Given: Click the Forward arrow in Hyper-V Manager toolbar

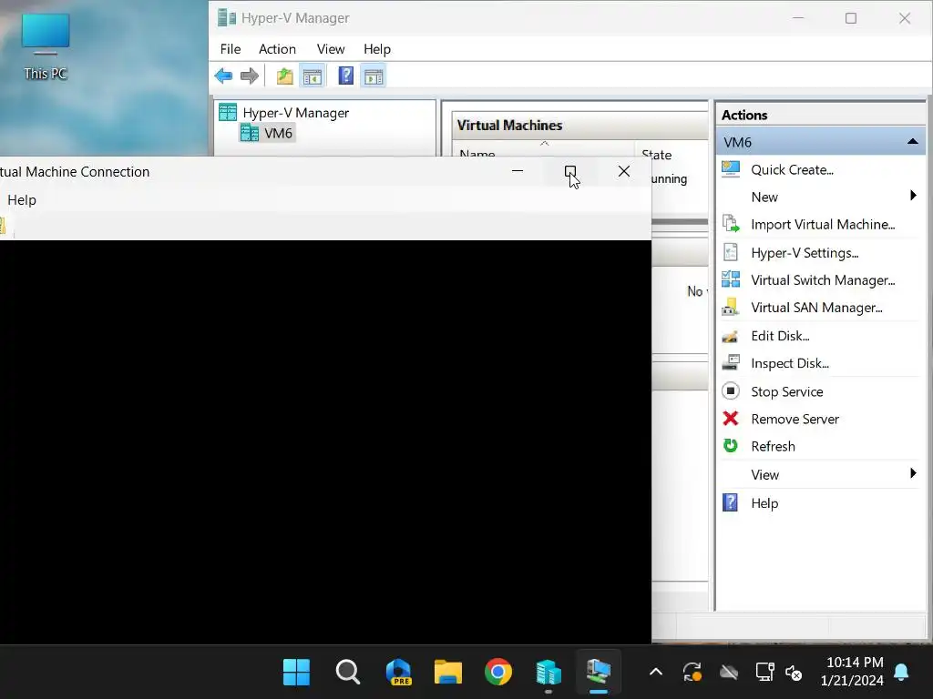Looking at the screenshot, I should point(250,76).
